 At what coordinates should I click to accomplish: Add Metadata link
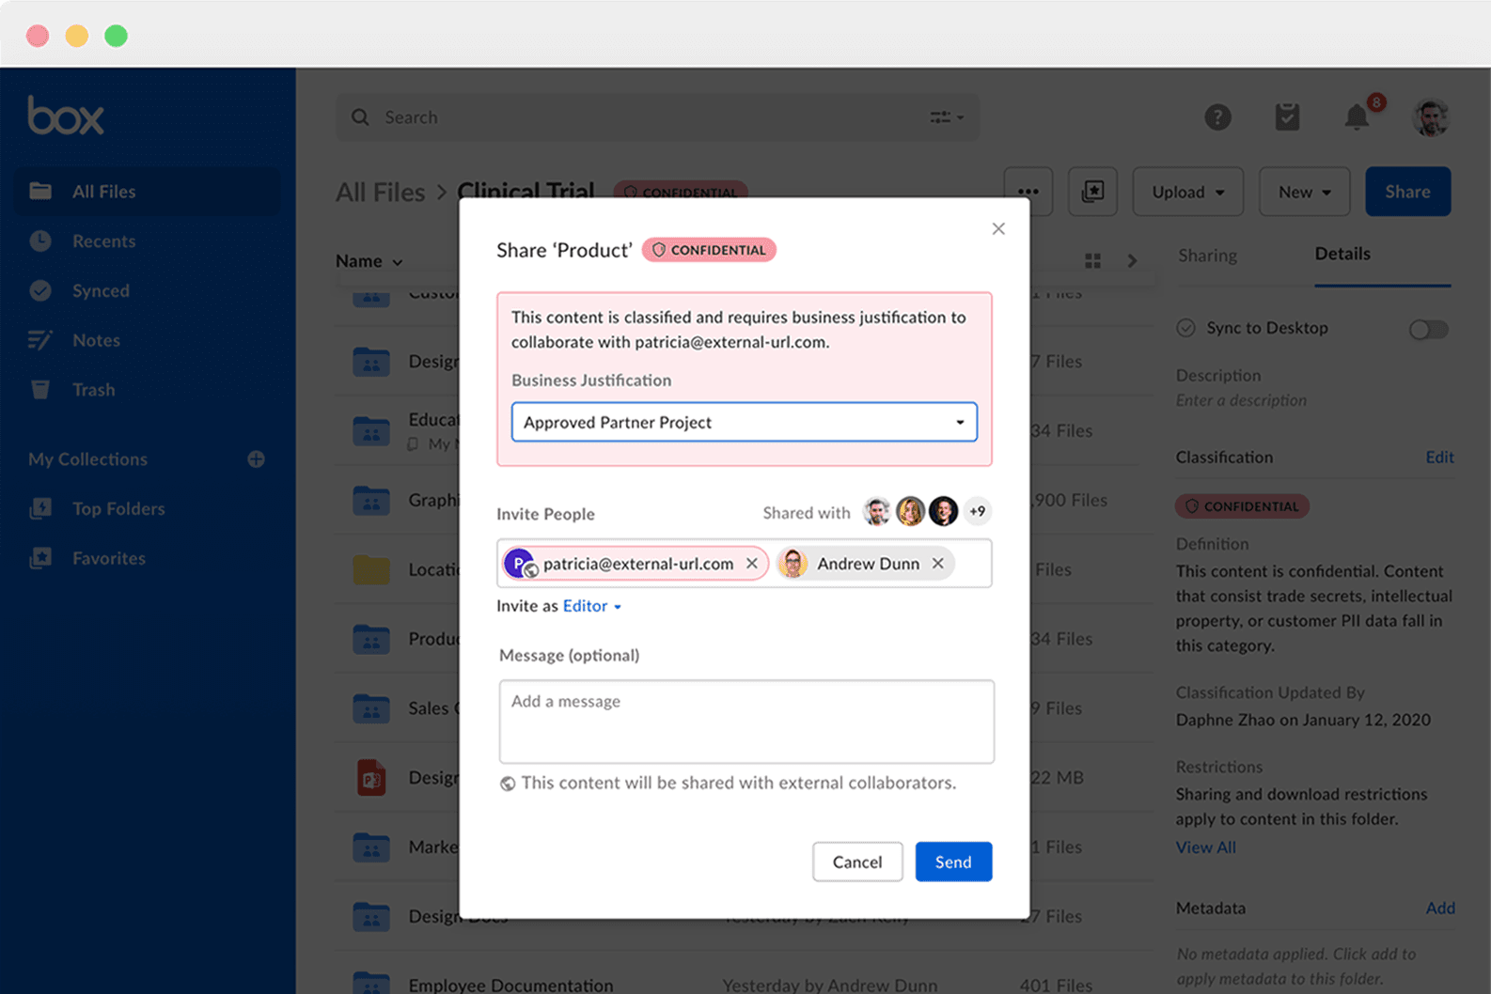coord(1440,909)
